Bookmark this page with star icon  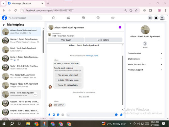[136, 10]
